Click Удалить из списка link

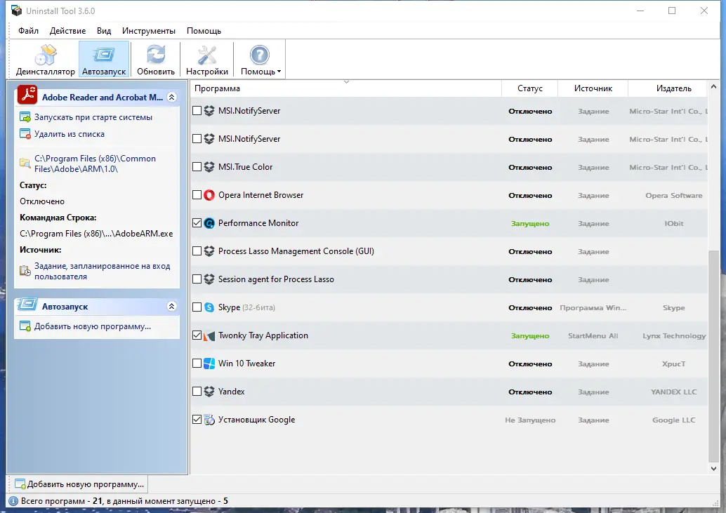pyautogui.click(x=70, y=133)
